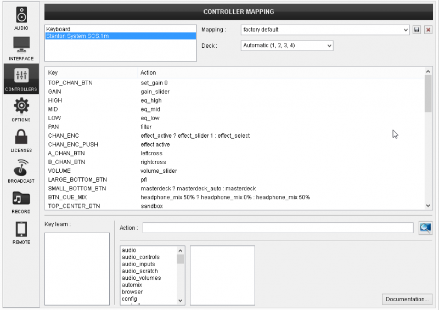Viewport: 439px width, 310px height.
Task: Select the LARGE_BOTTOM_BTN key row
Action: pos(235,180)
